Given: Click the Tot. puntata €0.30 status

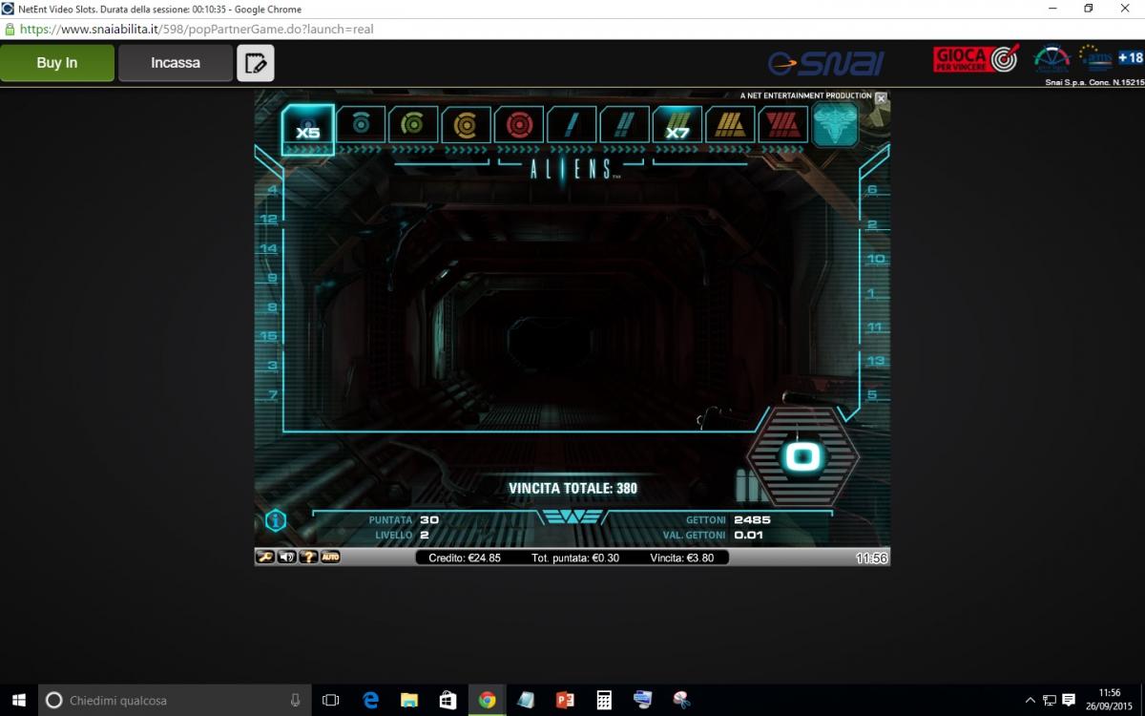Looking at the screenshot, I should tap(575, 558).
